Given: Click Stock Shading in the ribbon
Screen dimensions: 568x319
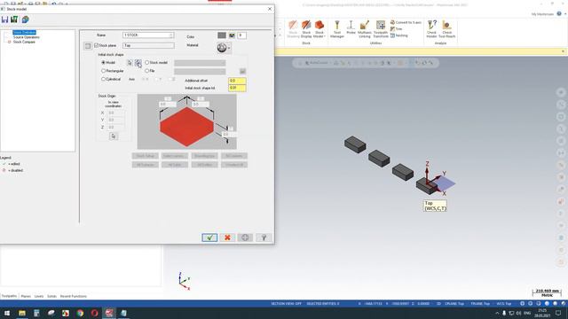Looking at the screenshot, I should (293, 29).
